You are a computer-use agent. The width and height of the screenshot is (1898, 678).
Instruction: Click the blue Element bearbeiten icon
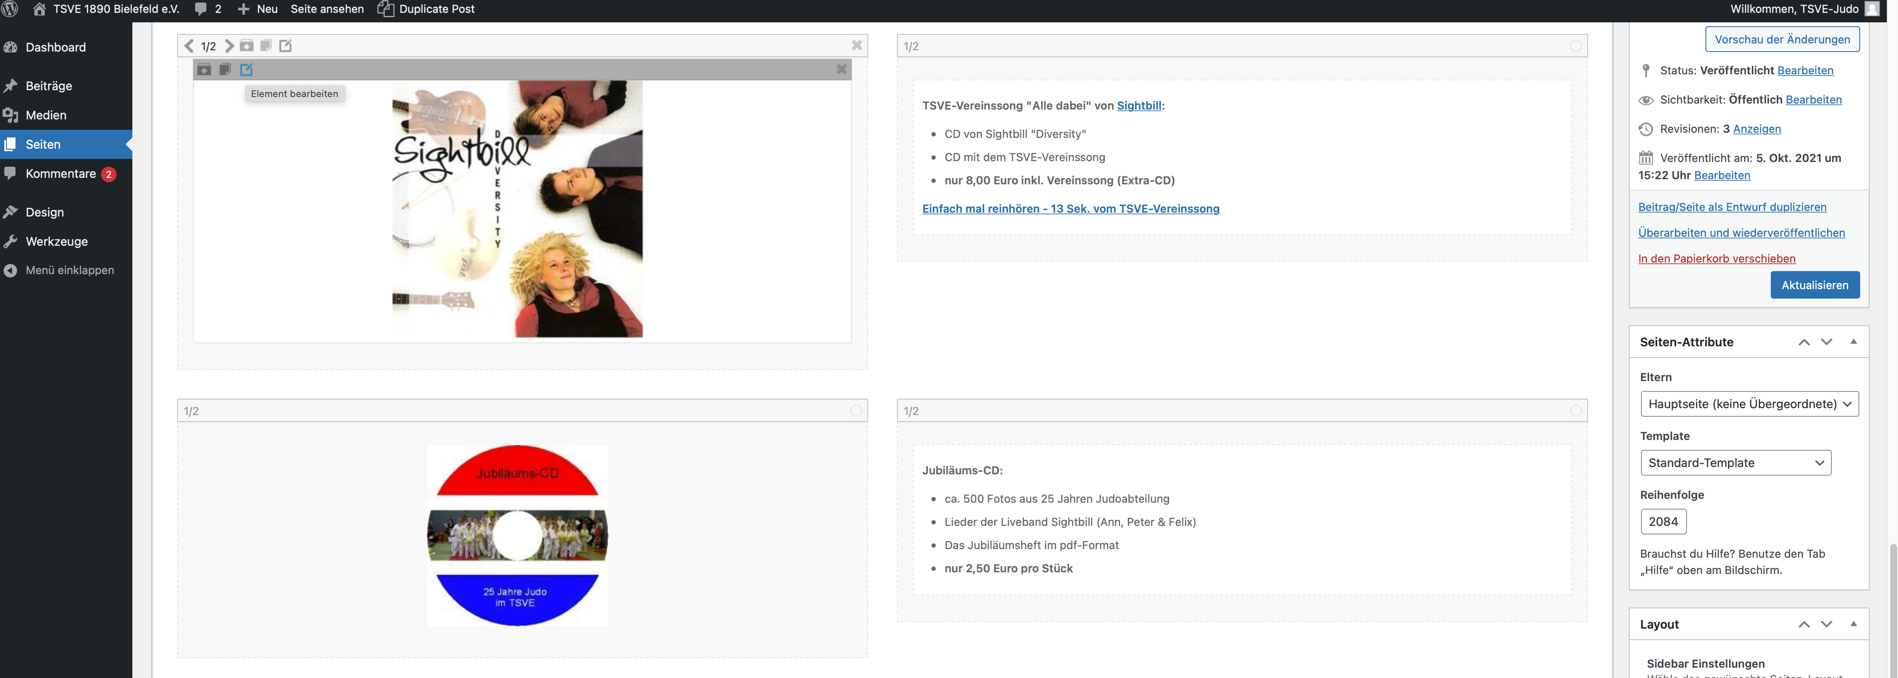coord(247,69)
